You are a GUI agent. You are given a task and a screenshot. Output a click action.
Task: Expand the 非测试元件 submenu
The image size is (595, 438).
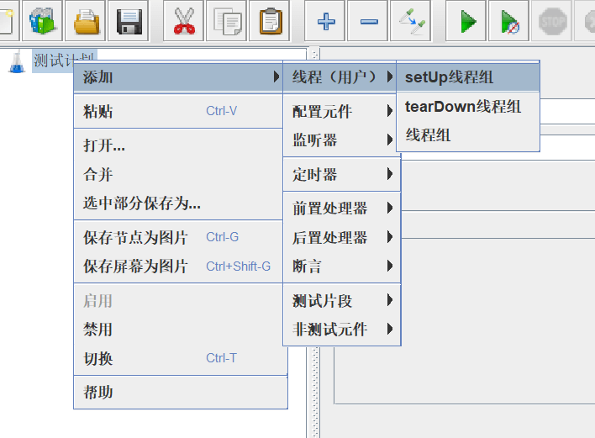coord(342,330)
